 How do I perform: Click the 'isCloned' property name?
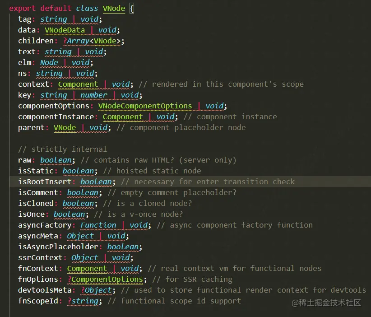tap(36, 203)
